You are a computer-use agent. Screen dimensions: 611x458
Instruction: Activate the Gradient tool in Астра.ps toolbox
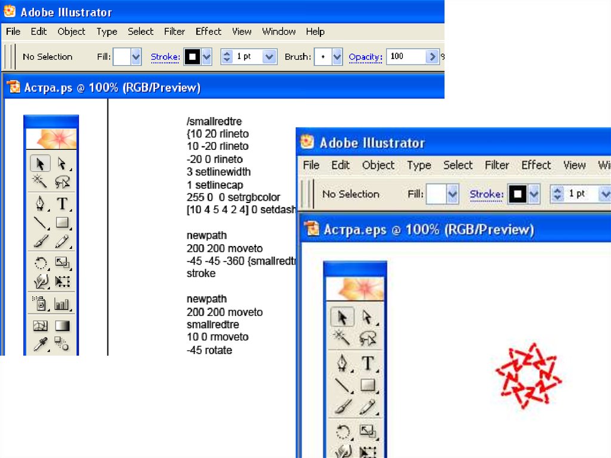pyautogui.click(x=62, y=325)
